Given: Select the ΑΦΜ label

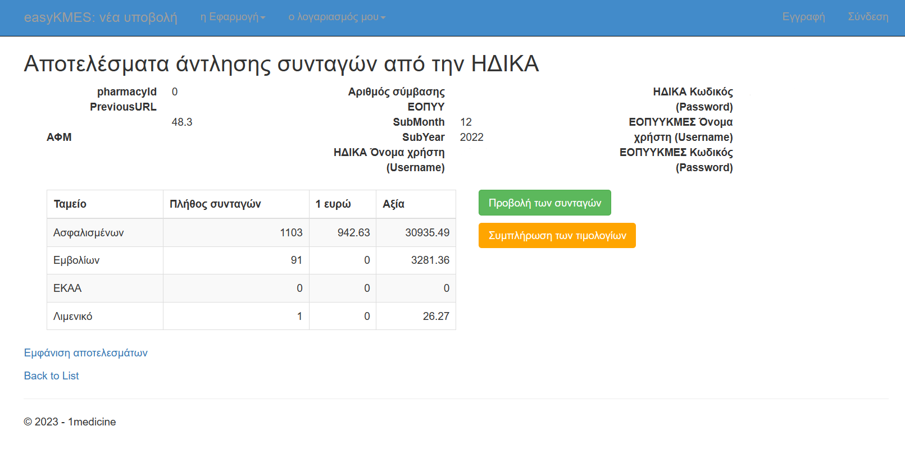Looking at the screenshot, I should coord(59,137).
